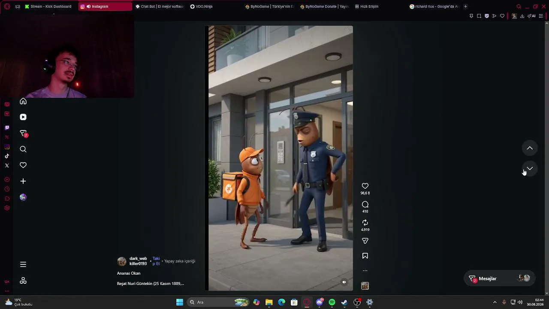
Task: Switch to richard rios Google tab
Action: (x=434, y=6)
